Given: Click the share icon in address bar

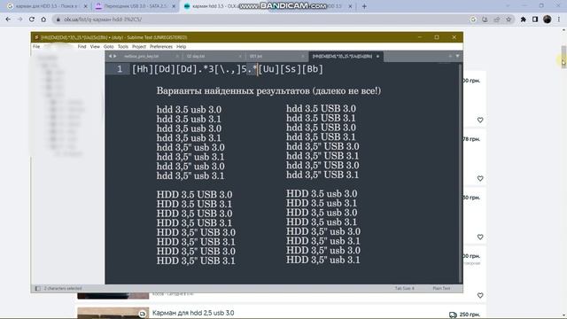Looking at the screenshot, I should 496,19.
